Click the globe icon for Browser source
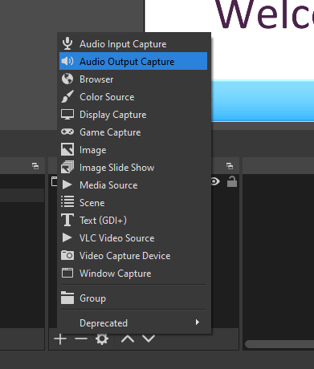This screenshot has width=314, height=369. [x=67, y=79]
